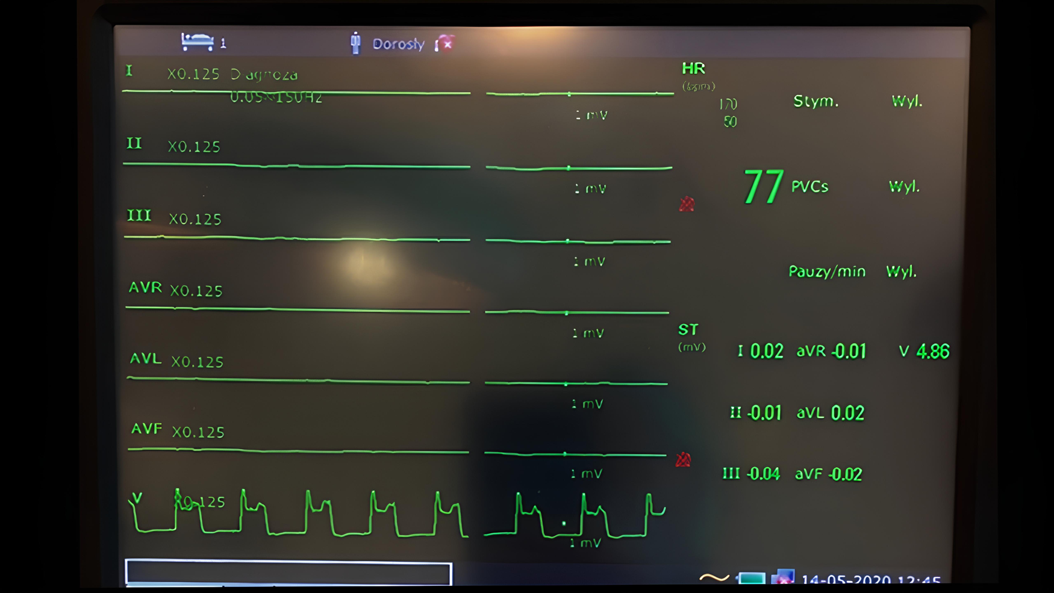Click the crossed-out alarm icon beside Dorosły
The width and height of the screenshot is (1054, 593).
[x=445, y=44]
